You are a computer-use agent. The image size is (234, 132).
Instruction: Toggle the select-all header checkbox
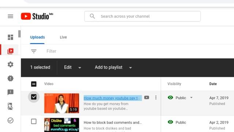pos(34,84)
